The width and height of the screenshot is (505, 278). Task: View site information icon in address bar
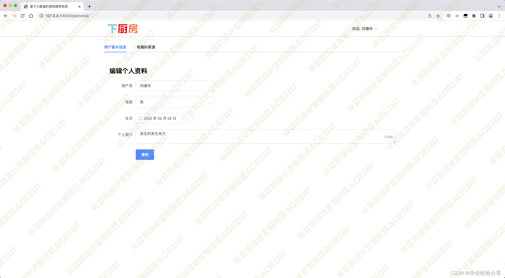pos(42,16)
